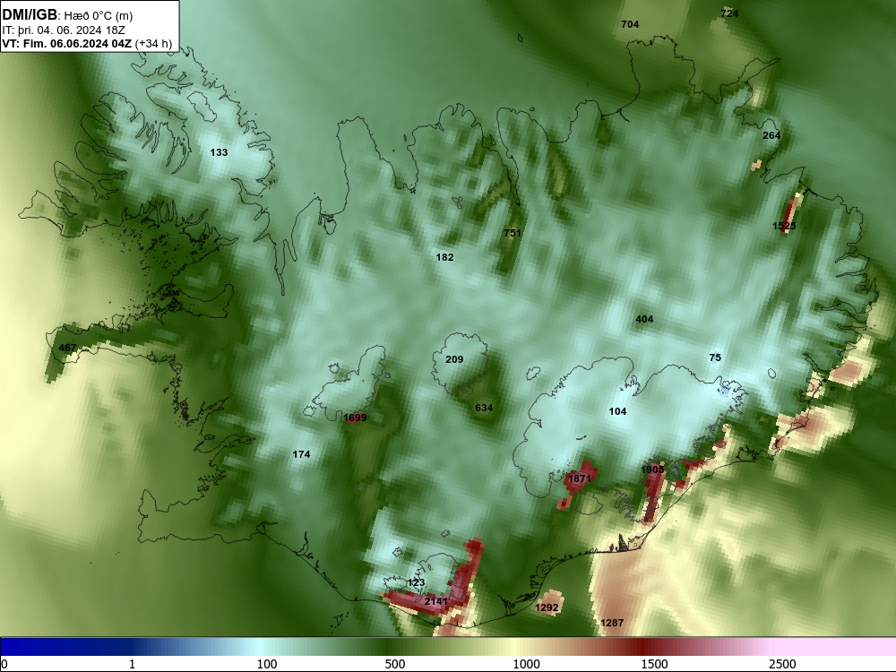
Task: Click the 2500 tick on the color scale
Action: tap(782, 664)
